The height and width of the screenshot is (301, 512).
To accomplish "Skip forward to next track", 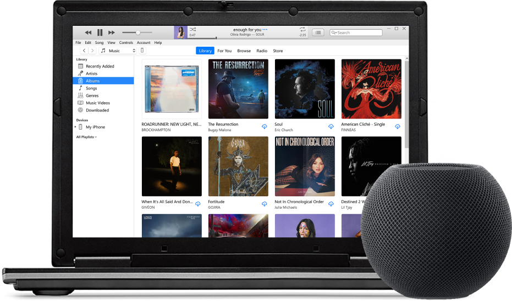I will point(111,32).
